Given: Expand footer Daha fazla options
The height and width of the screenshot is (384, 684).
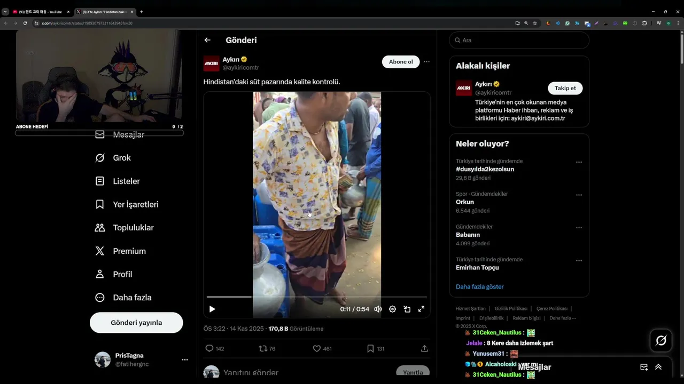Looking at the screenshot, I should [562, 318].
